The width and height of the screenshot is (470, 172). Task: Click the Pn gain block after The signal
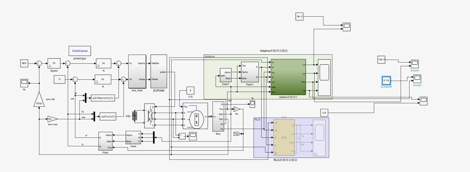237,109
